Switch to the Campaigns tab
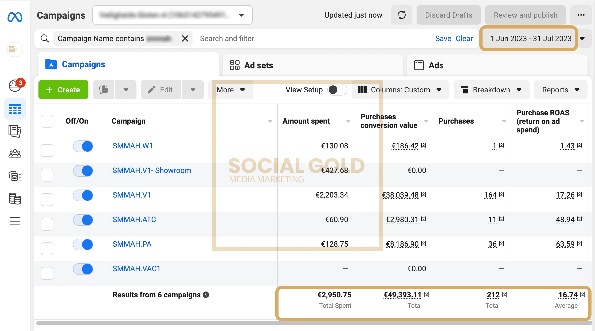Screen dimensions: 595x331 point(128,64)
